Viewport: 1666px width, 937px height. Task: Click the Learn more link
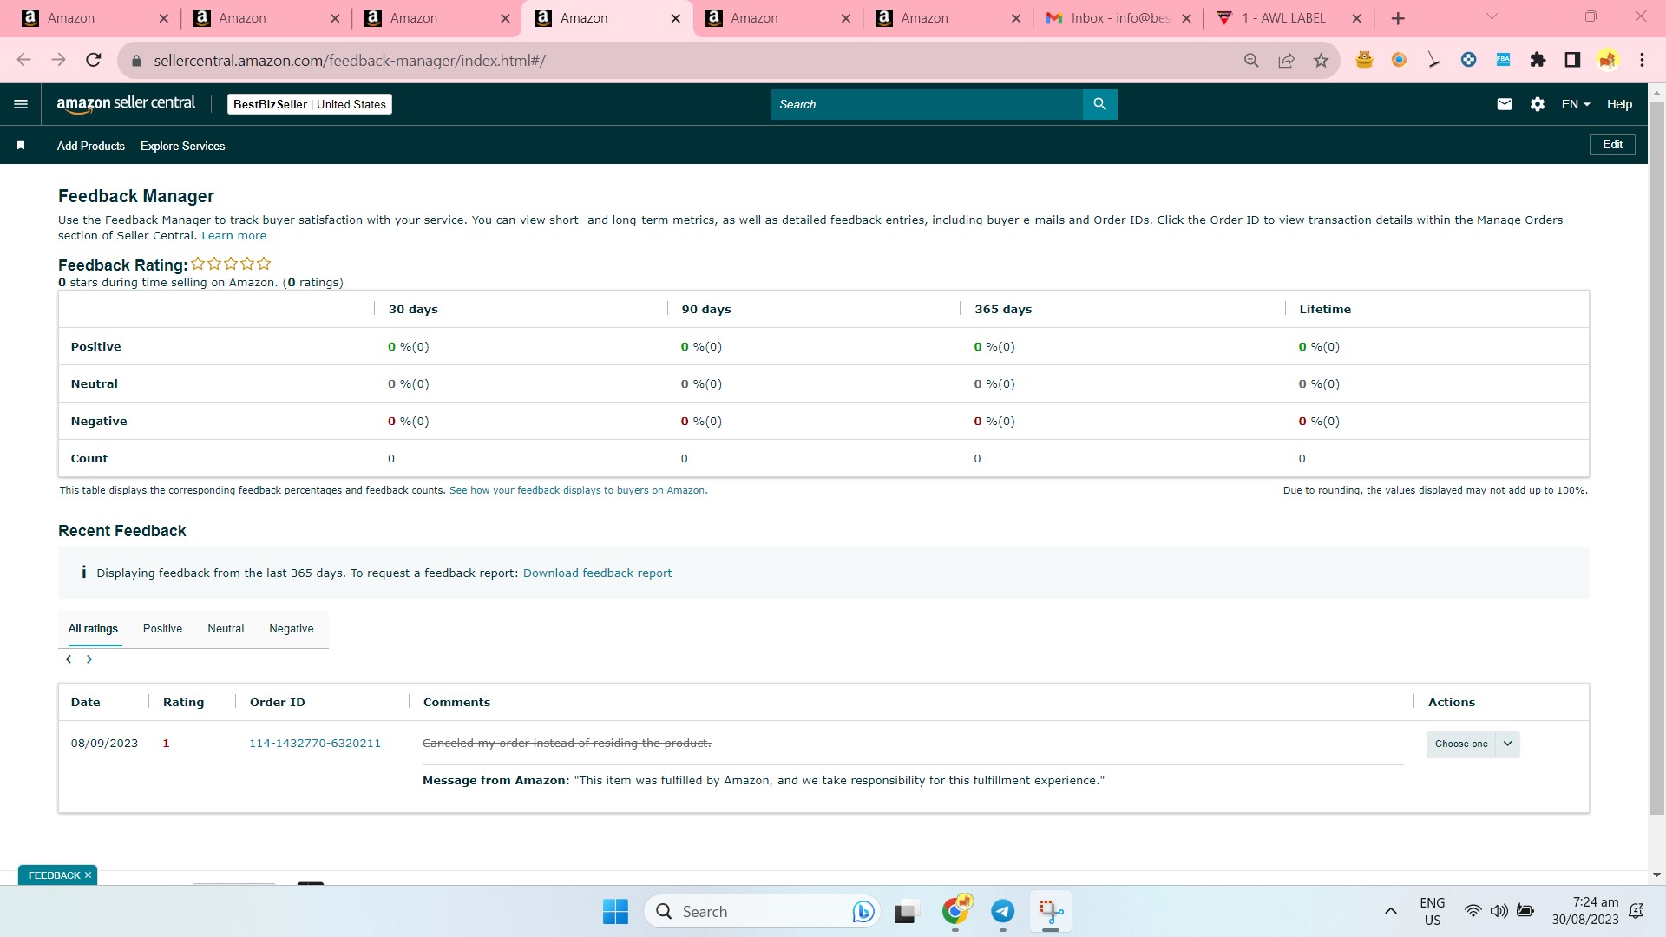[234, 235]
